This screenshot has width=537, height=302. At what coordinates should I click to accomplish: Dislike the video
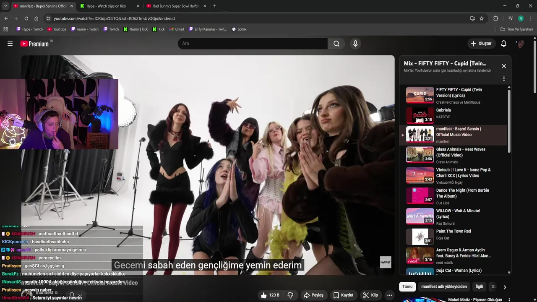click(x=290, y=295)
